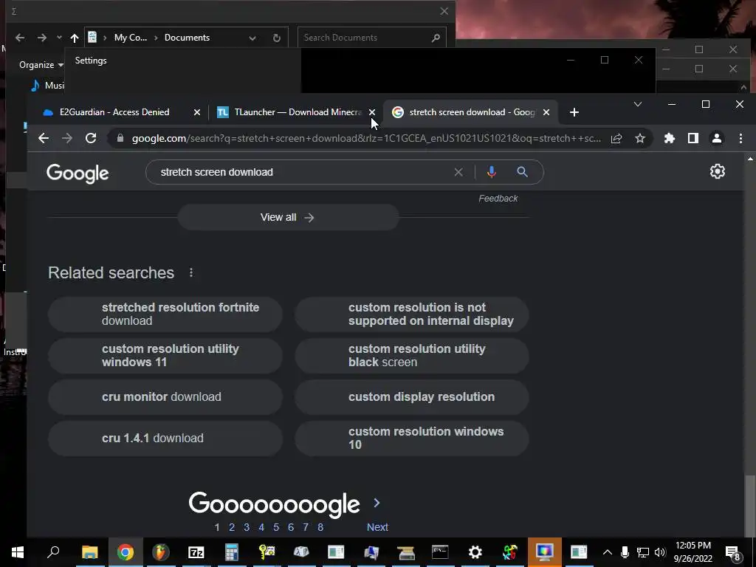Open Google quick settings gear
The image size is (756, 567).
pos(718,171)
